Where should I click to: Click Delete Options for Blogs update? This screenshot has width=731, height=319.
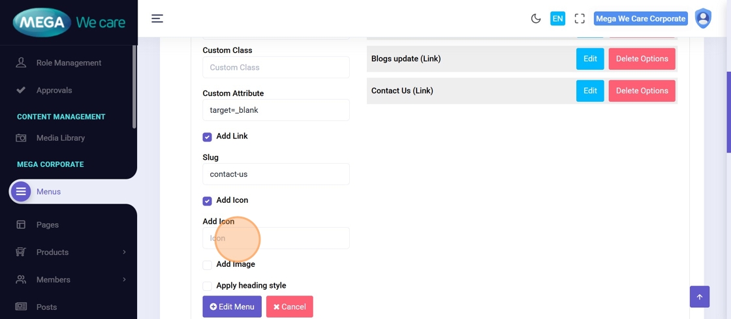[x=642, y=59]
